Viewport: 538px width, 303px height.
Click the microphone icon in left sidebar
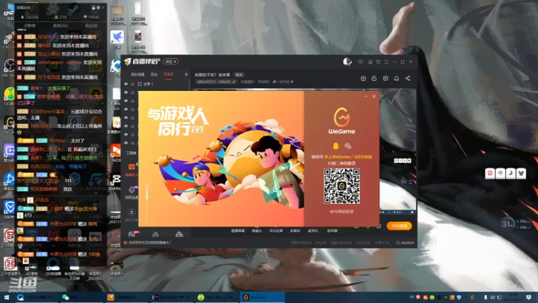click(131, 189)
